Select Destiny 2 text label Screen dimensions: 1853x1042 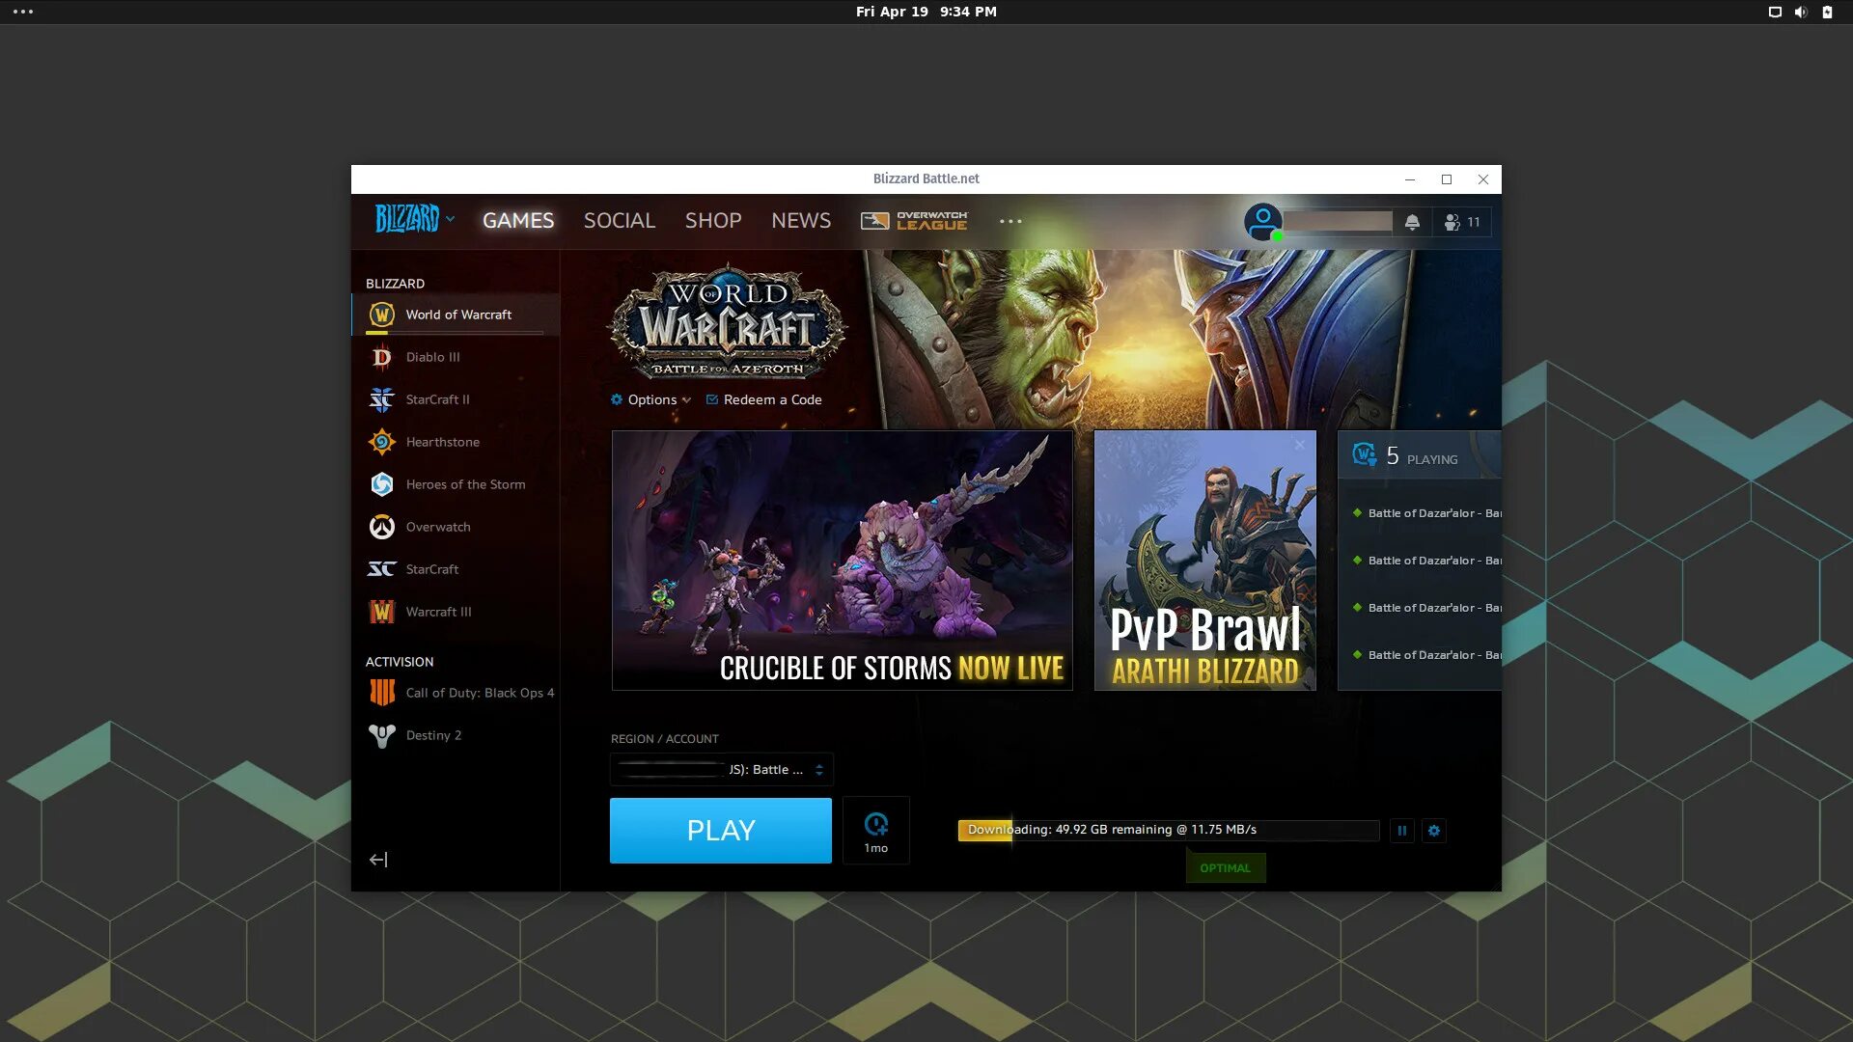(x=434, y=735)
